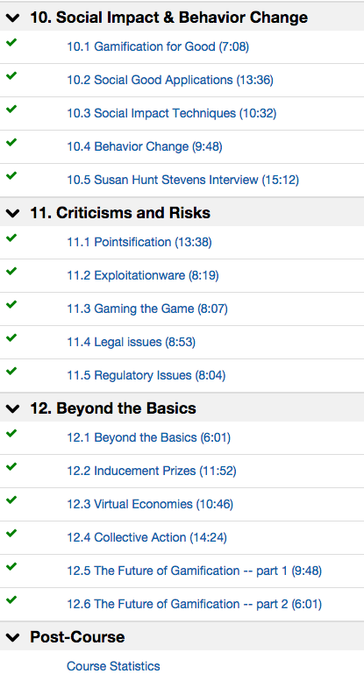Screen dimensions: 364x681
Task: Click completion checkmark for 11.1 Pointsification
Action: pyautogui.click(x=11, y=238)
